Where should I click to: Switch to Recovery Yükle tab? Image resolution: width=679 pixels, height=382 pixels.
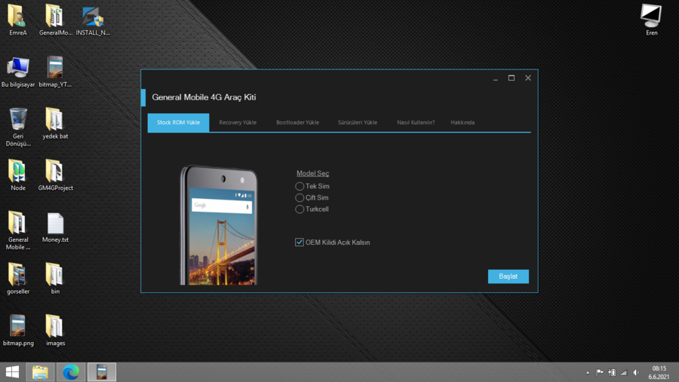(x=238, y=122)
